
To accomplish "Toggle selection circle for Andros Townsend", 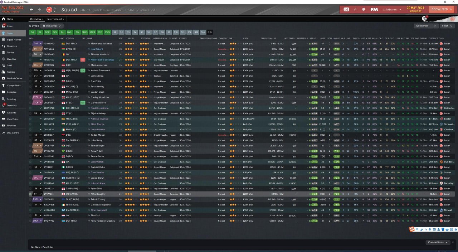I will (30, 71).
